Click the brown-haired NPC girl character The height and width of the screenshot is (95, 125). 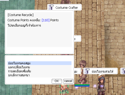tap(82, 72)
